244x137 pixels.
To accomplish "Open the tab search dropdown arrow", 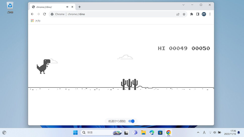I will pos(183,5).
